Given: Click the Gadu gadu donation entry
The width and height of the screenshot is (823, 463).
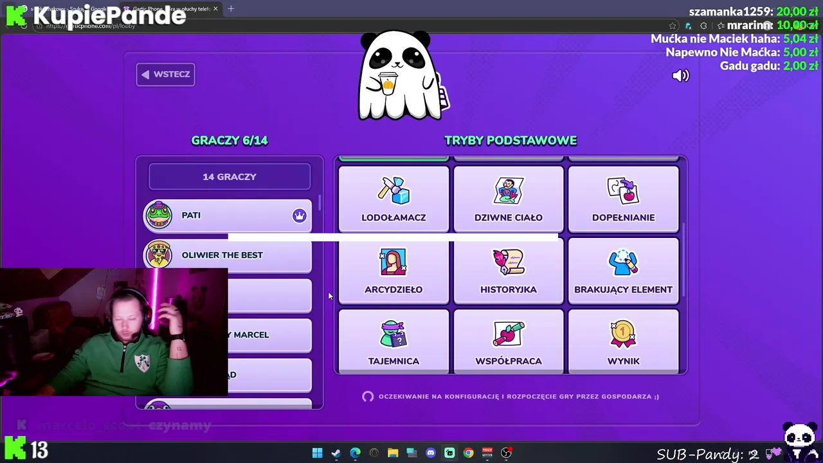Looking at the screenshot, I should pyautogui.click(x=769, y=66).
